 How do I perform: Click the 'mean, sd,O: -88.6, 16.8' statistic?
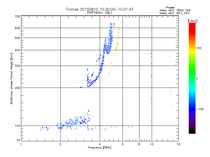pos(175,10)
